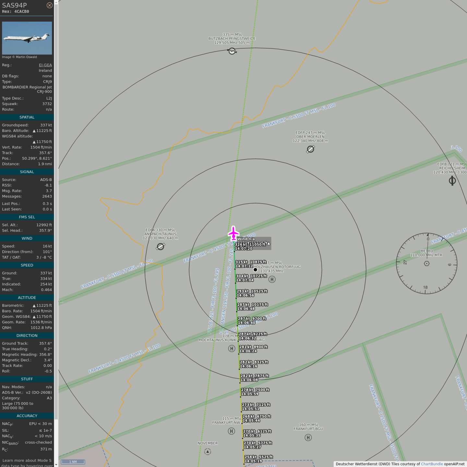Select the EDFB Reichelsheim airport symbol
Screen dimensions: 467x467
point(452,181)
